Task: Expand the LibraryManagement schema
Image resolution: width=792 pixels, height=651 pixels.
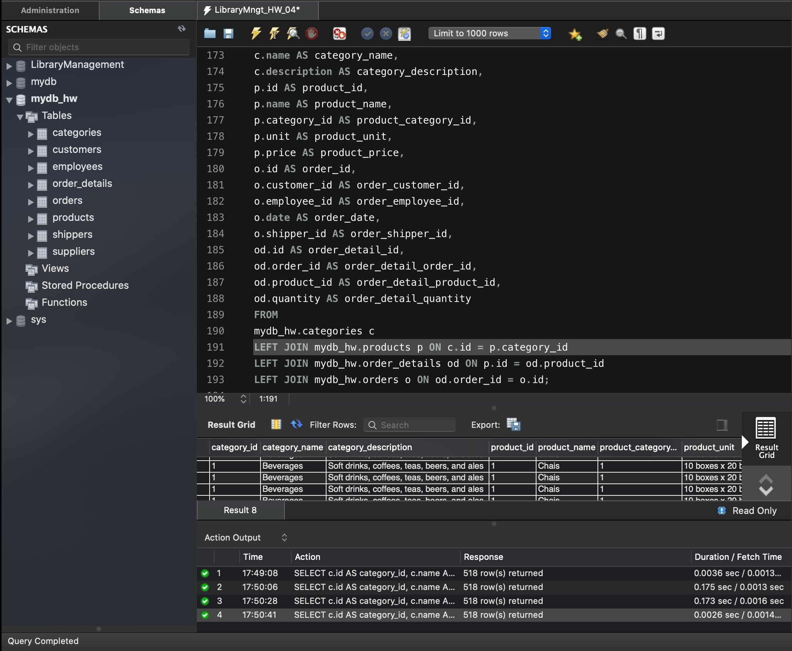Action: pyautogui.click(x=9, y=65)
